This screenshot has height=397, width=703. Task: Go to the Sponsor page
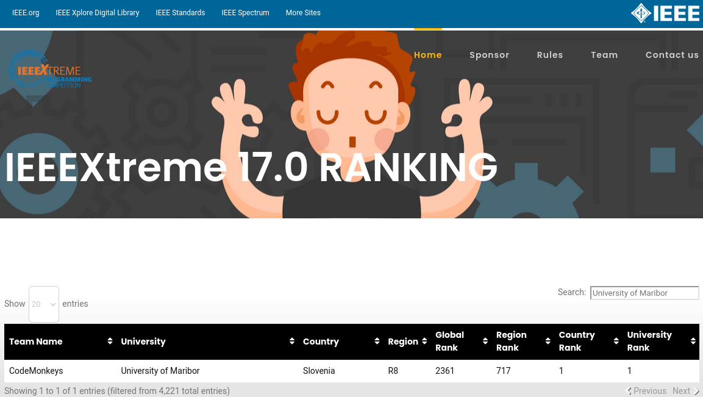(x=489, y=55)
